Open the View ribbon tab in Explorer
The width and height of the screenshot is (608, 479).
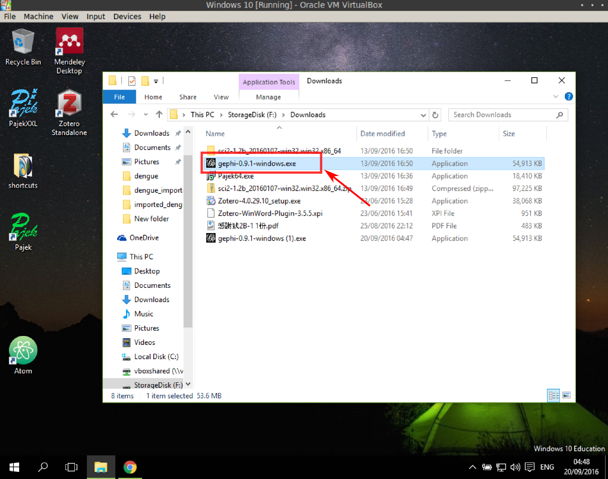(221, 97)
